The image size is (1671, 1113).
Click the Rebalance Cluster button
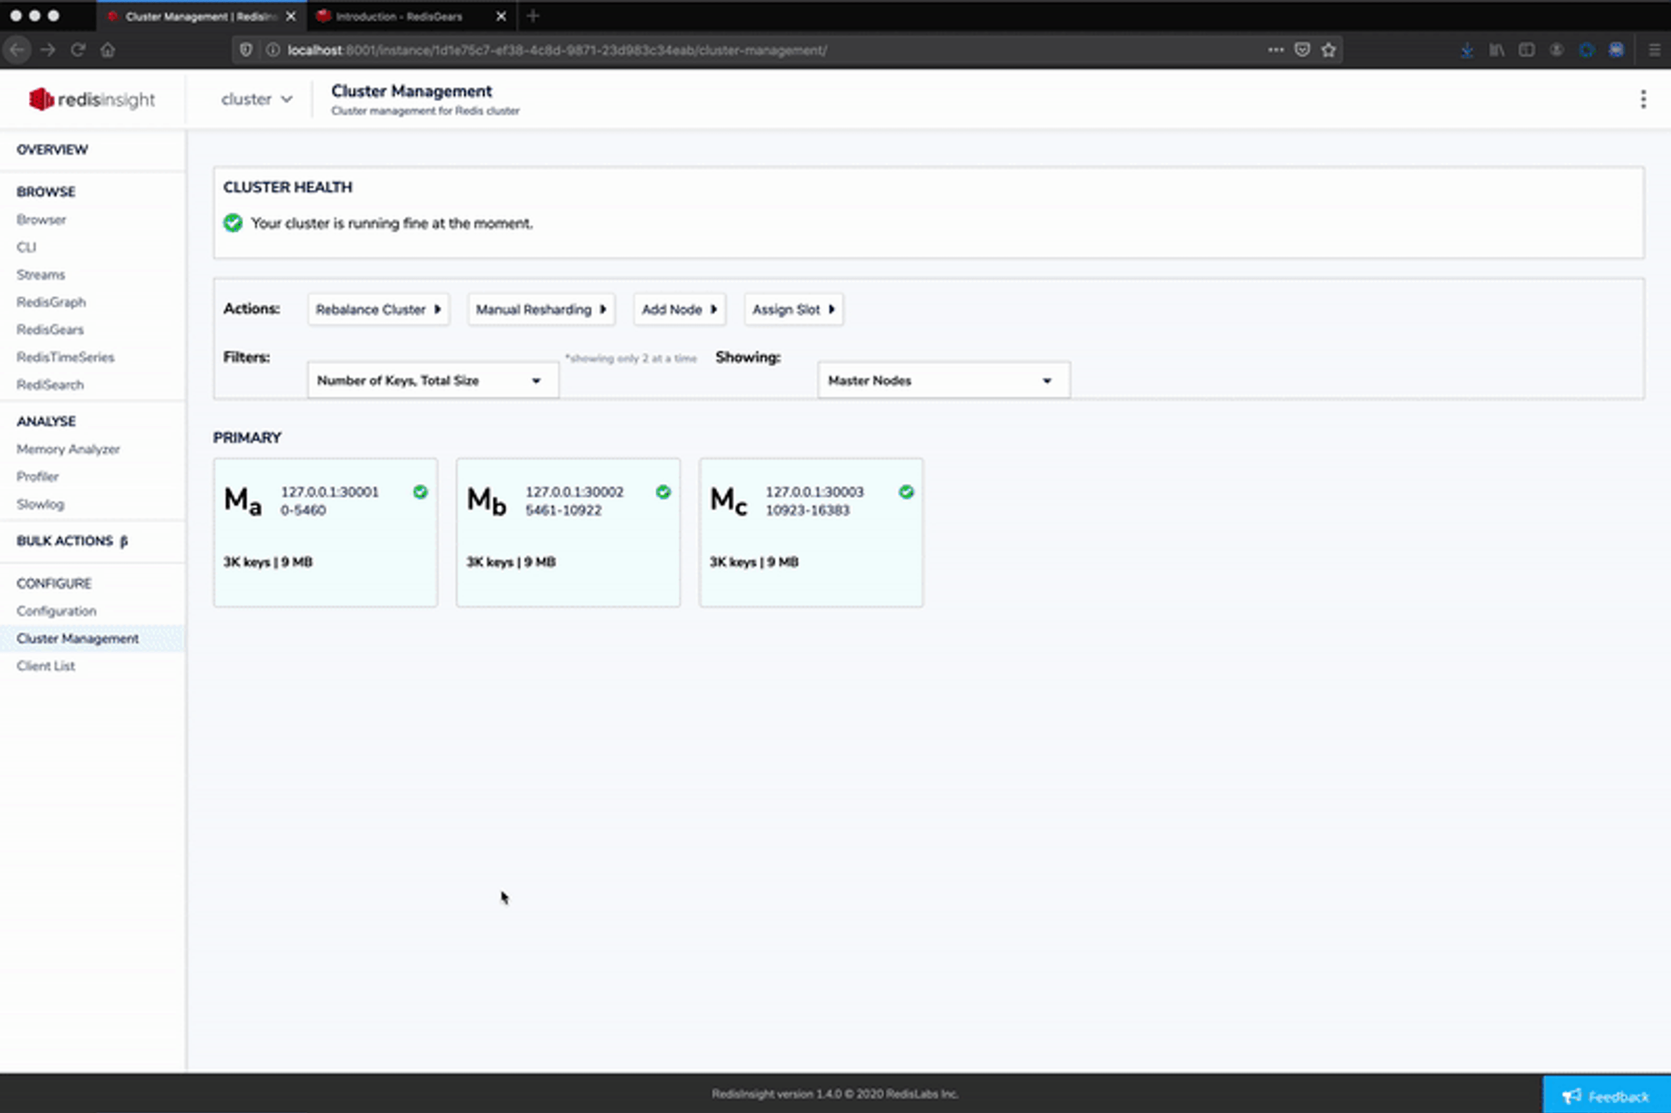tap(378, 309)
